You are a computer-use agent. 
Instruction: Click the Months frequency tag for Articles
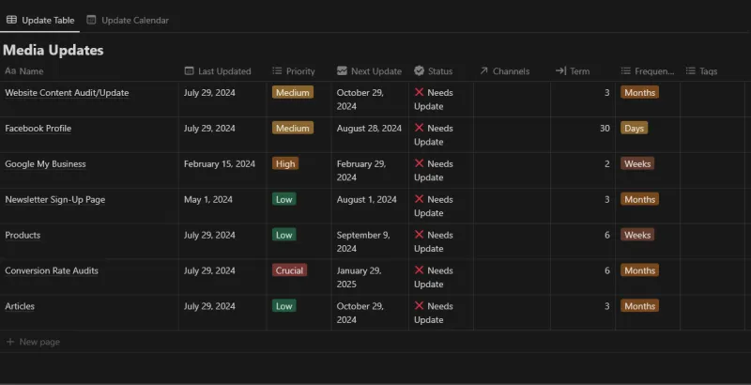pyautogui.click(x=639, y=306)
